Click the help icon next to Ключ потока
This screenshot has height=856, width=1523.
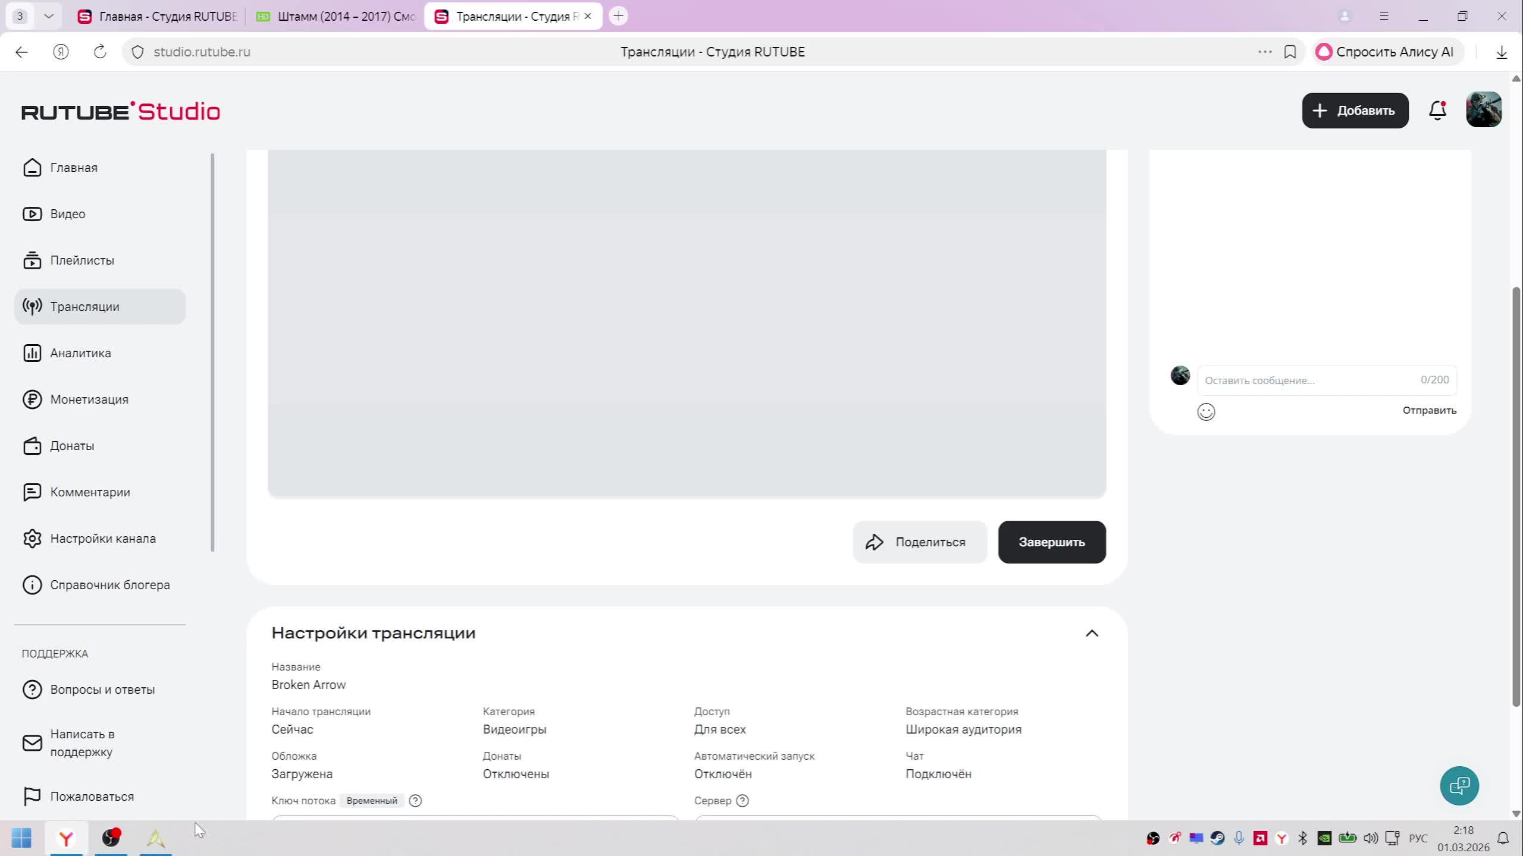pos(416,801)
